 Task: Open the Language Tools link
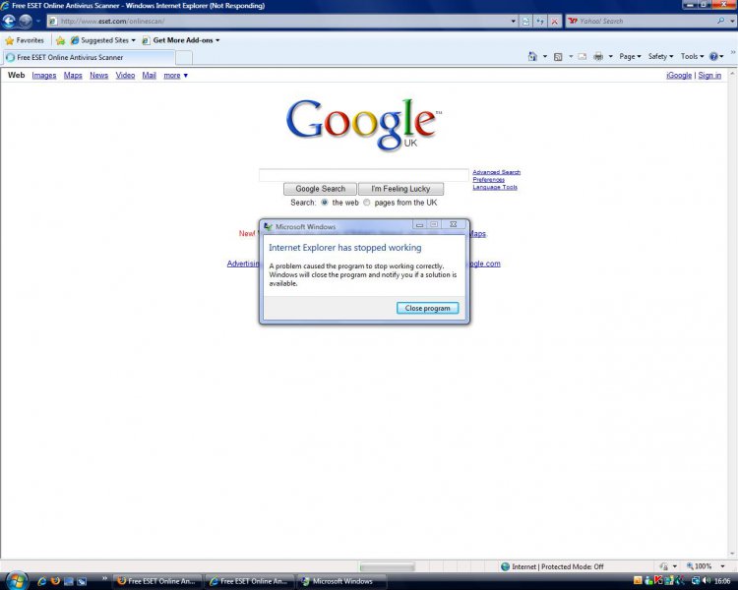click(x=495, y=187)
